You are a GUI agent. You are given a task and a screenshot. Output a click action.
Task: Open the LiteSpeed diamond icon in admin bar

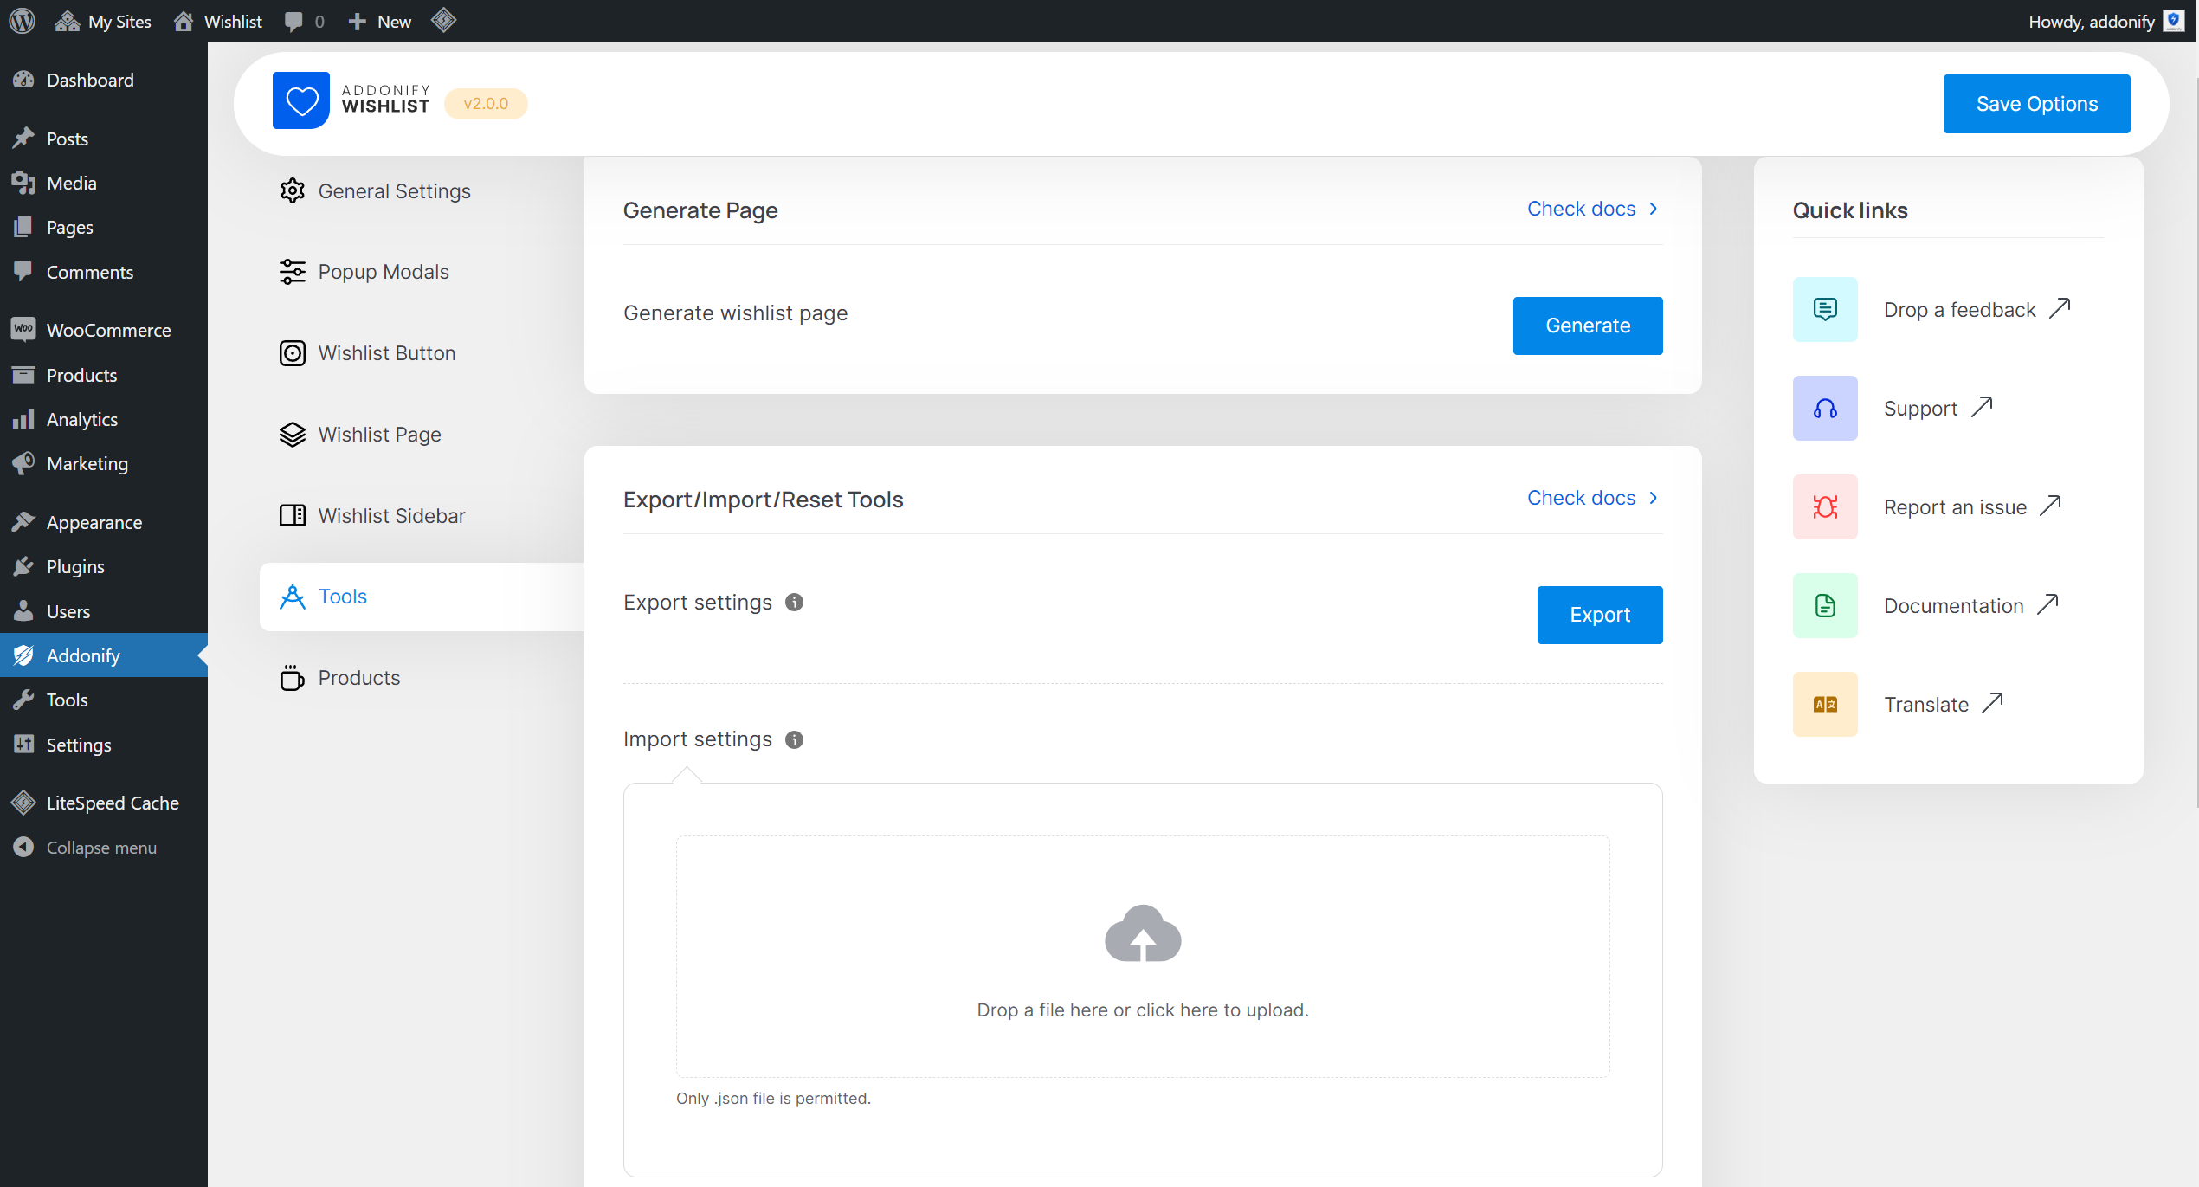(x=443, y=21)
